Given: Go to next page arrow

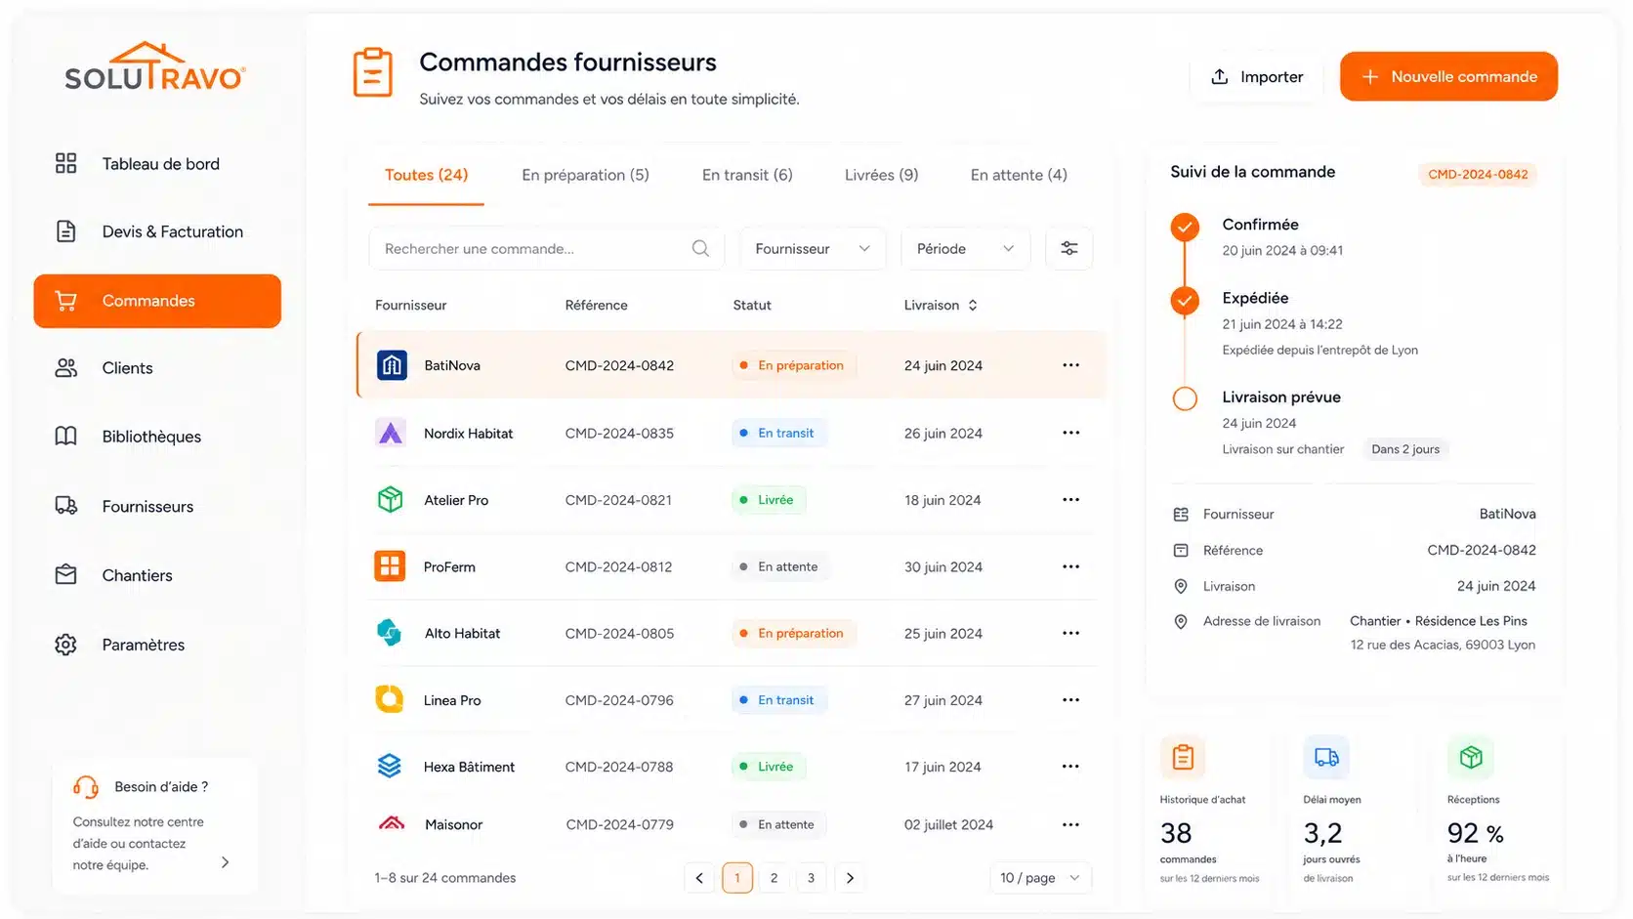Looking at the screenshot, I should point(850,878).
